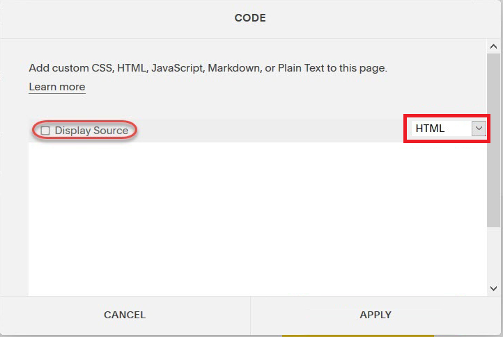Click the CANCEL button

pyautogui.click(x=125, y=315)
